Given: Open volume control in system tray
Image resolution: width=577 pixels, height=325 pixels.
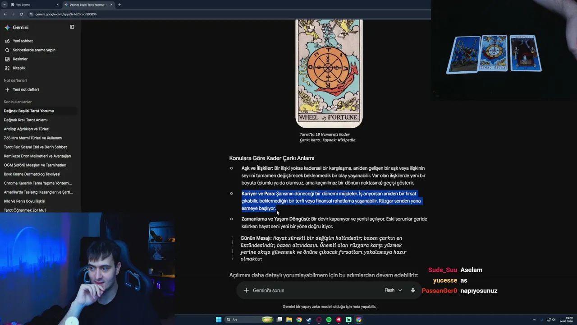Looking at the screenshot, I should [554, 320].
